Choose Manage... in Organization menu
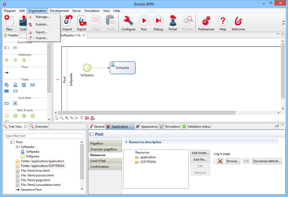Image resolution: width=288 pixels, height=197 pixels. [x=43, y=17]
